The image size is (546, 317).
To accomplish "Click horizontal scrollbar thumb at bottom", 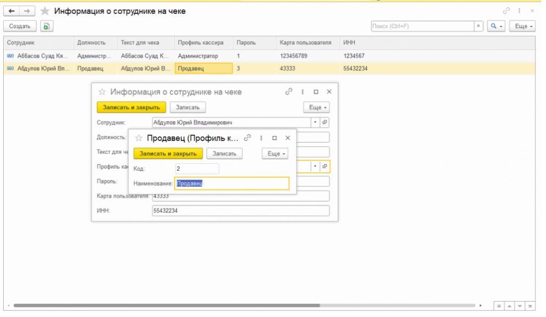I will (x=166, y=306).
